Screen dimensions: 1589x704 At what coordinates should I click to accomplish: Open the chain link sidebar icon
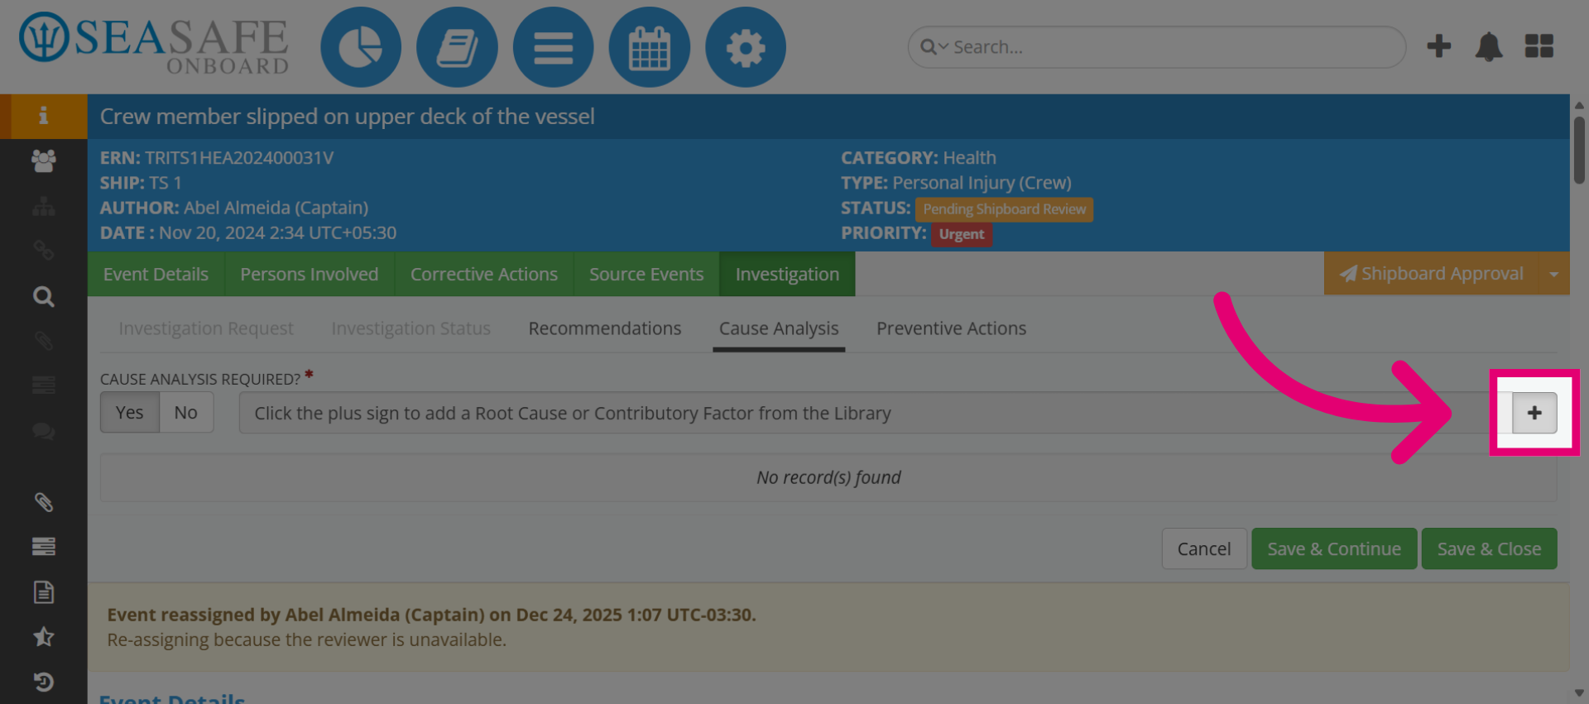pyautogui.click(x=43, y=251)
